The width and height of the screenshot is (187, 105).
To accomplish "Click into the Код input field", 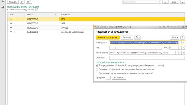I will pyautogui.click(x=136, y=48).
